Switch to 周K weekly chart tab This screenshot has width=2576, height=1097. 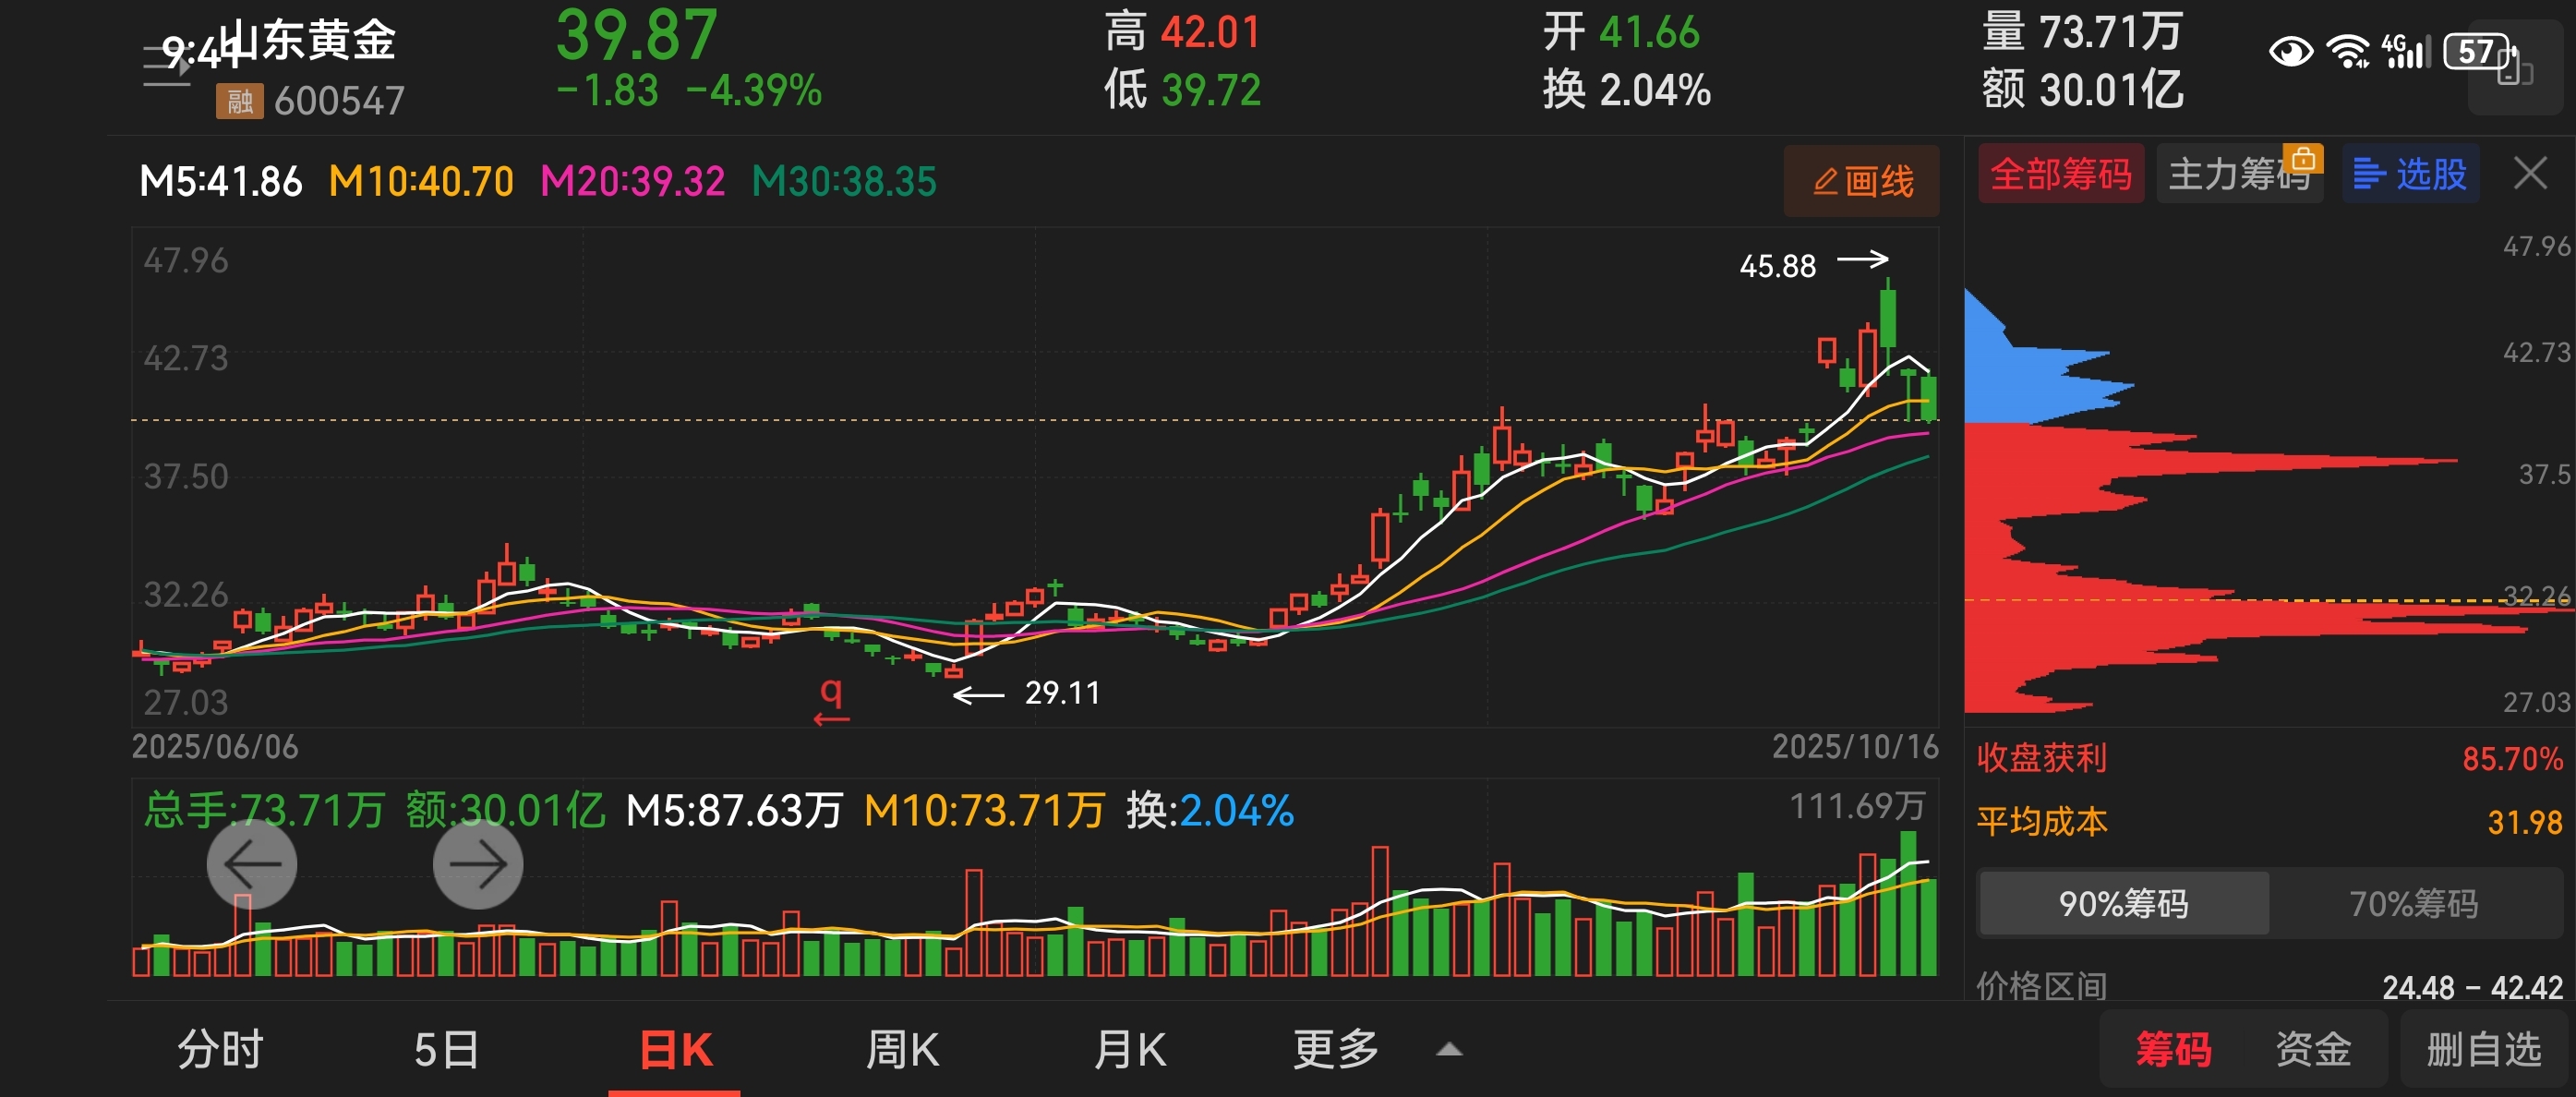902,1050
